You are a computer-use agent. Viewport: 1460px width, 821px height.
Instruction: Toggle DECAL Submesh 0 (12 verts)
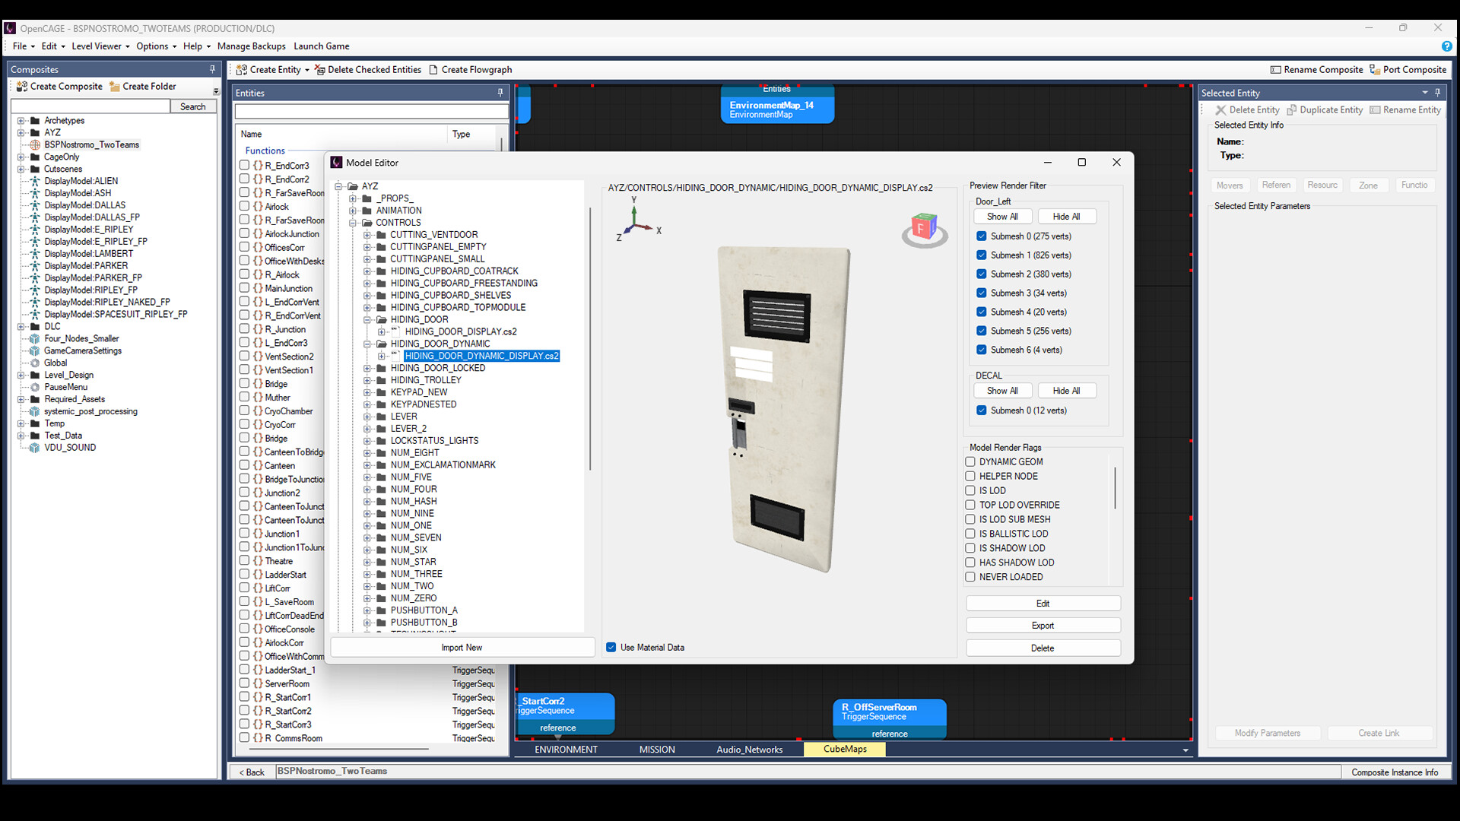pyautogui.click(x=982, y=410)
